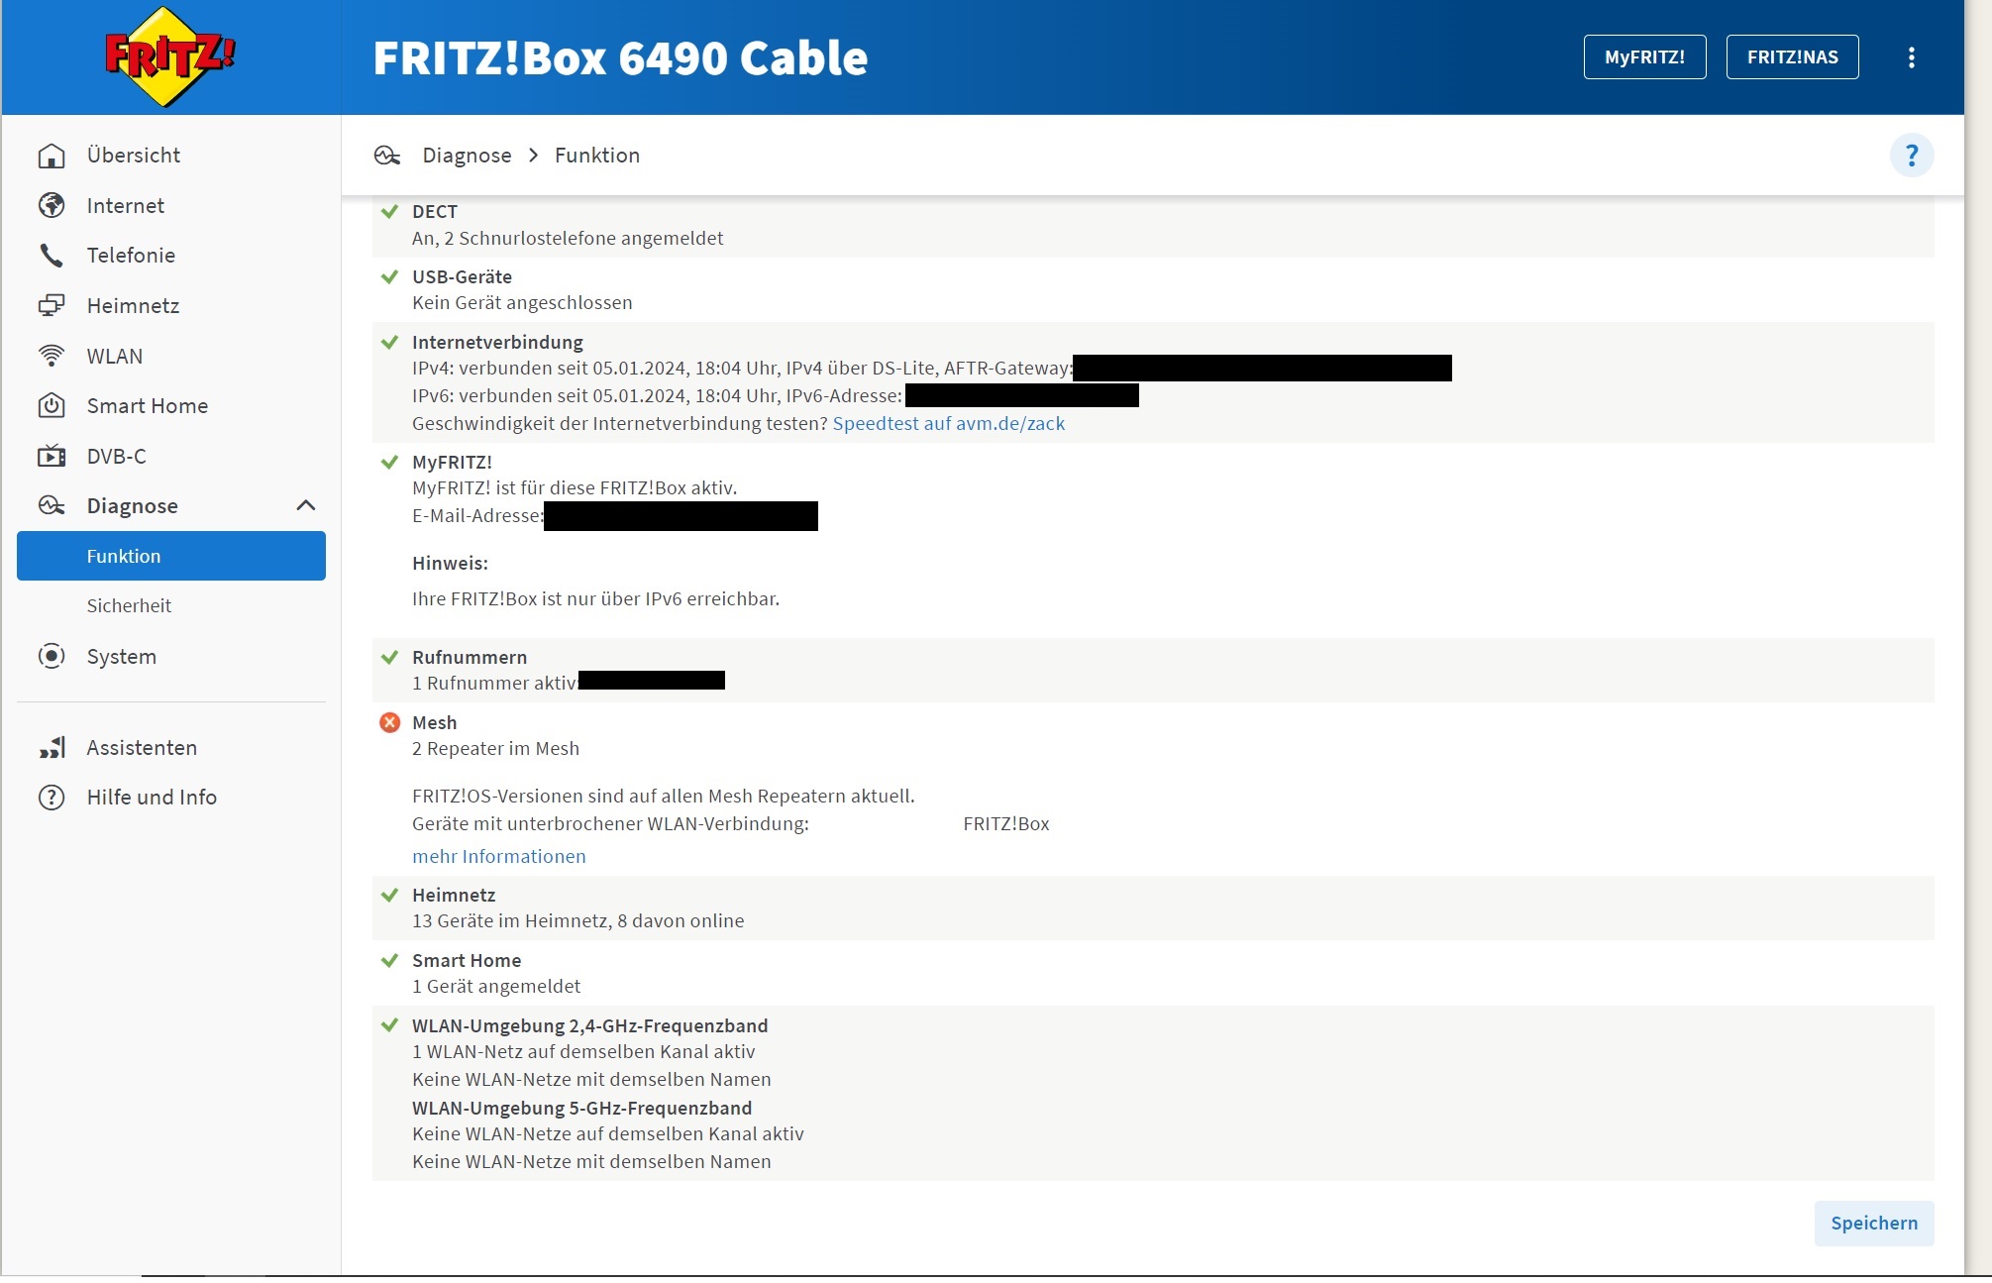Screen dimensions: 1992x1283
Task: Open the Übersicht home icon
Action: (x=52, y=156)
